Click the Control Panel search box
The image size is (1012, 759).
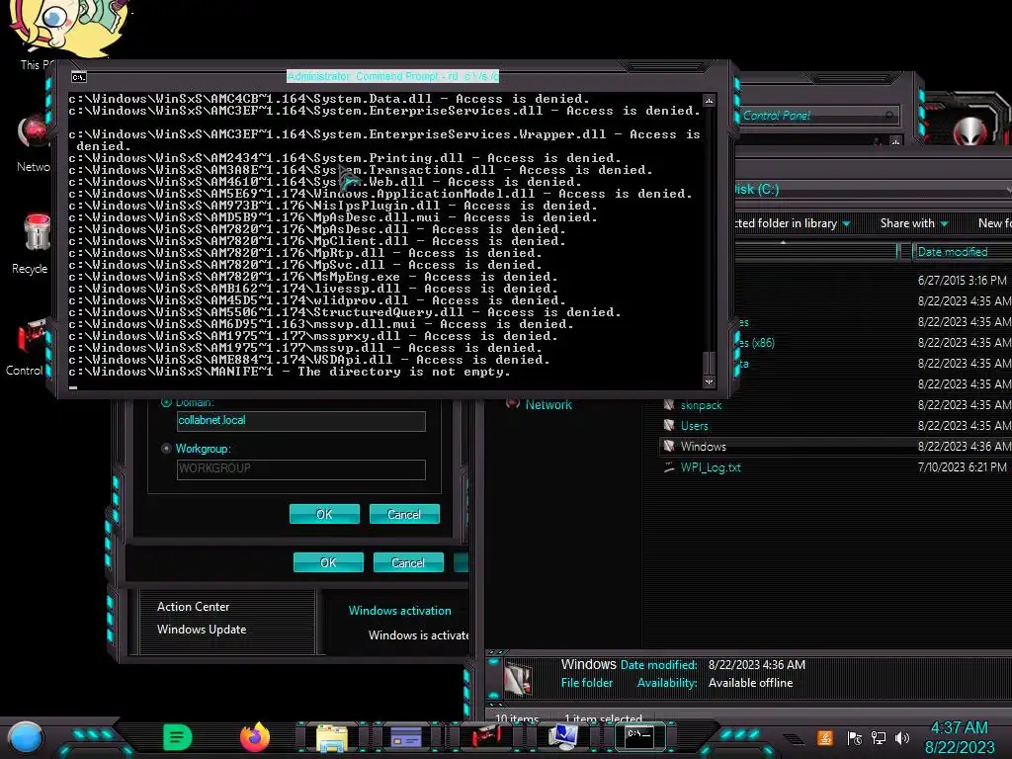point(818,116)
